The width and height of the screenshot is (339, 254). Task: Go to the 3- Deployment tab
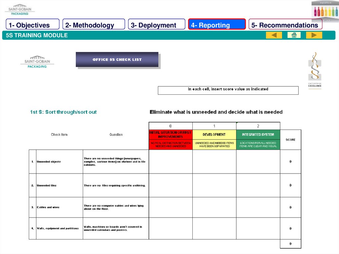pos(157,25)
